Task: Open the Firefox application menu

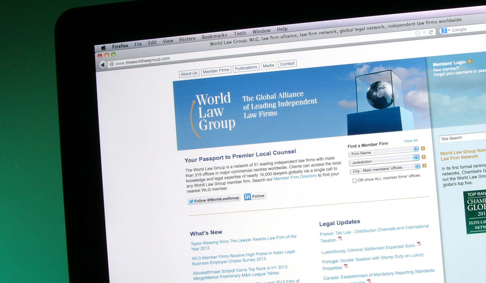Action: (120, 46)
